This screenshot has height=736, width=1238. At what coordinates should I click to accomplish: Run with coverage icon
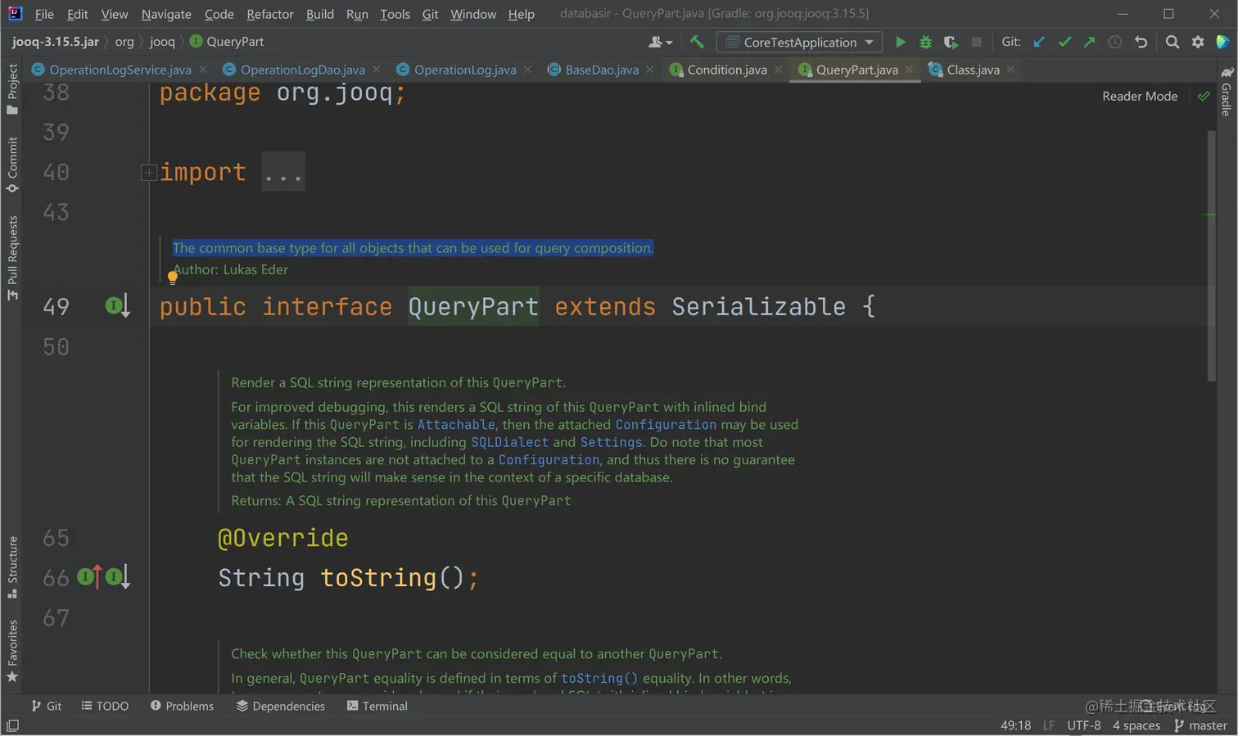coord(951,42)
